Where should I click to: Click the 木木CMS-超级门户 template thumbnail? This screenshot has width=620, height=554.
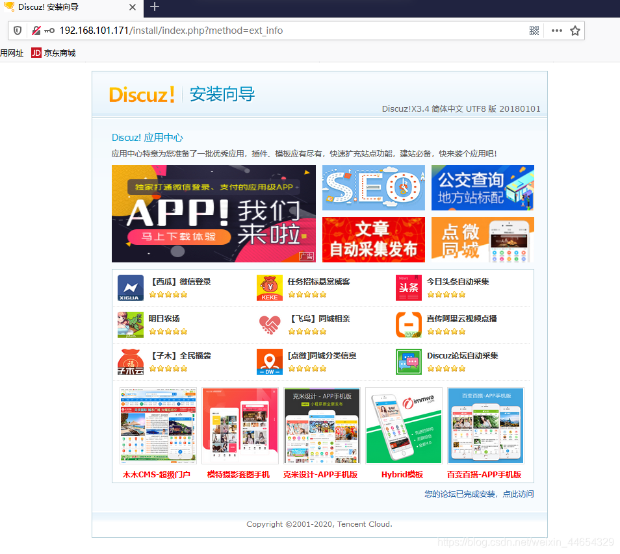coord(158,425)
